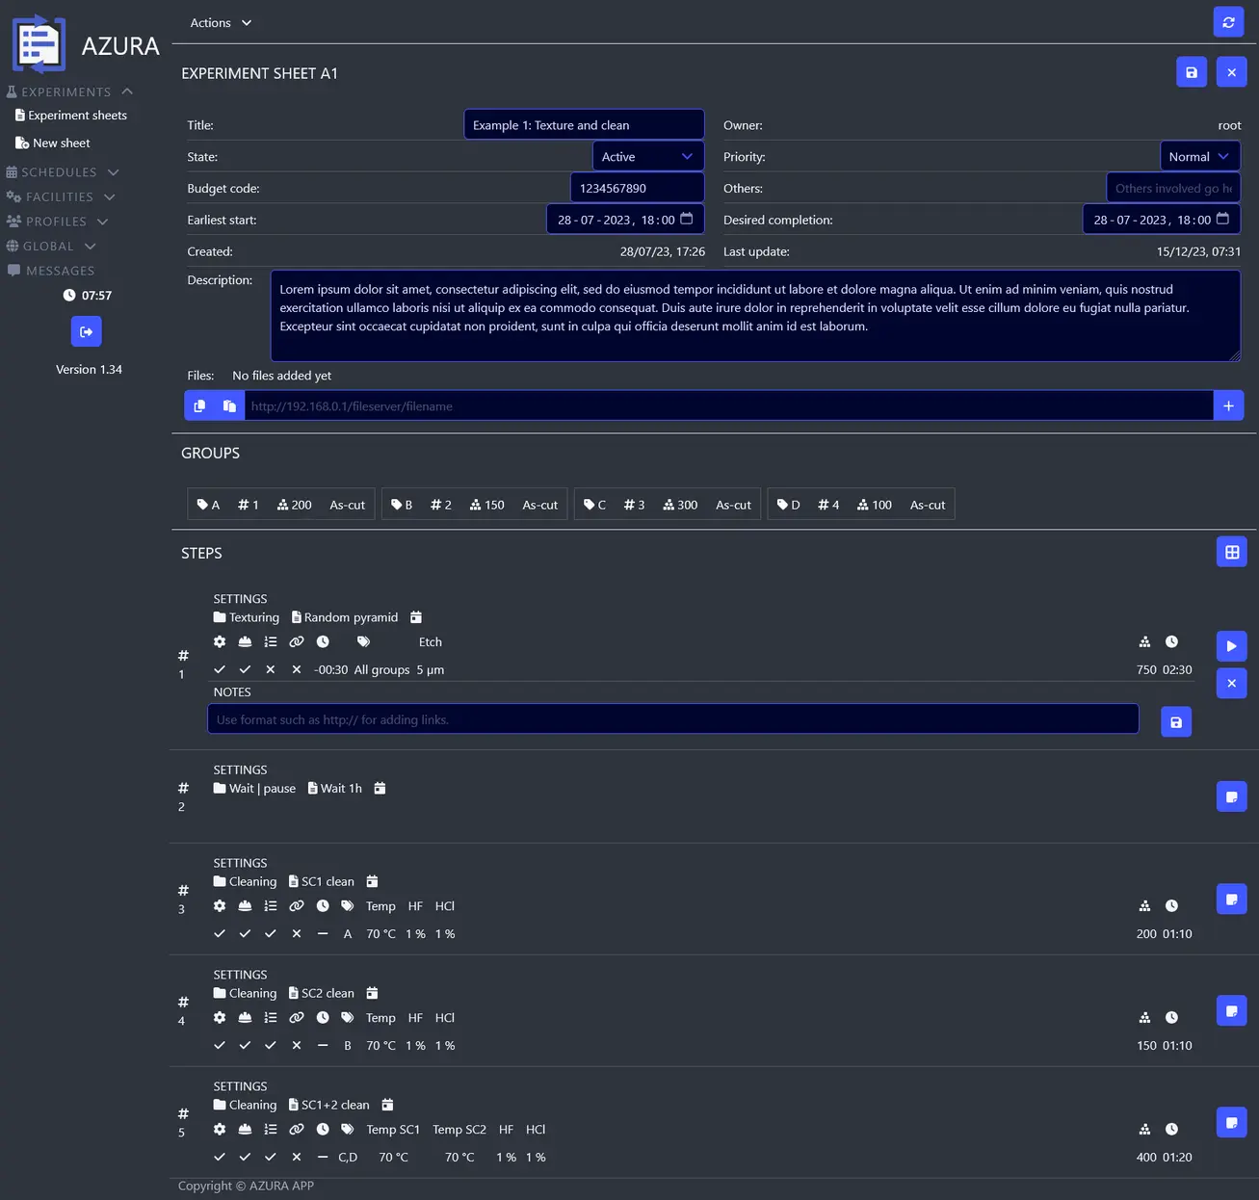Click the Title input field
This screenshot has width=1259, height=1200.
point(584,125)
